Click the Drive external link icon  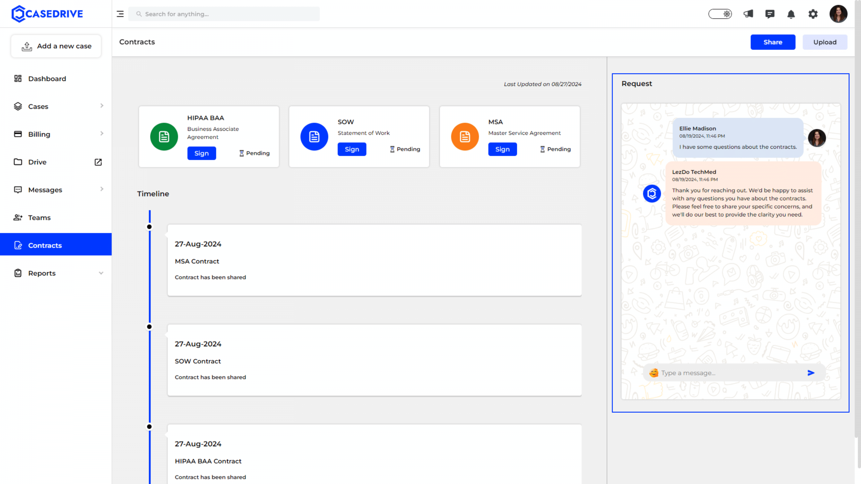point(98,162)
